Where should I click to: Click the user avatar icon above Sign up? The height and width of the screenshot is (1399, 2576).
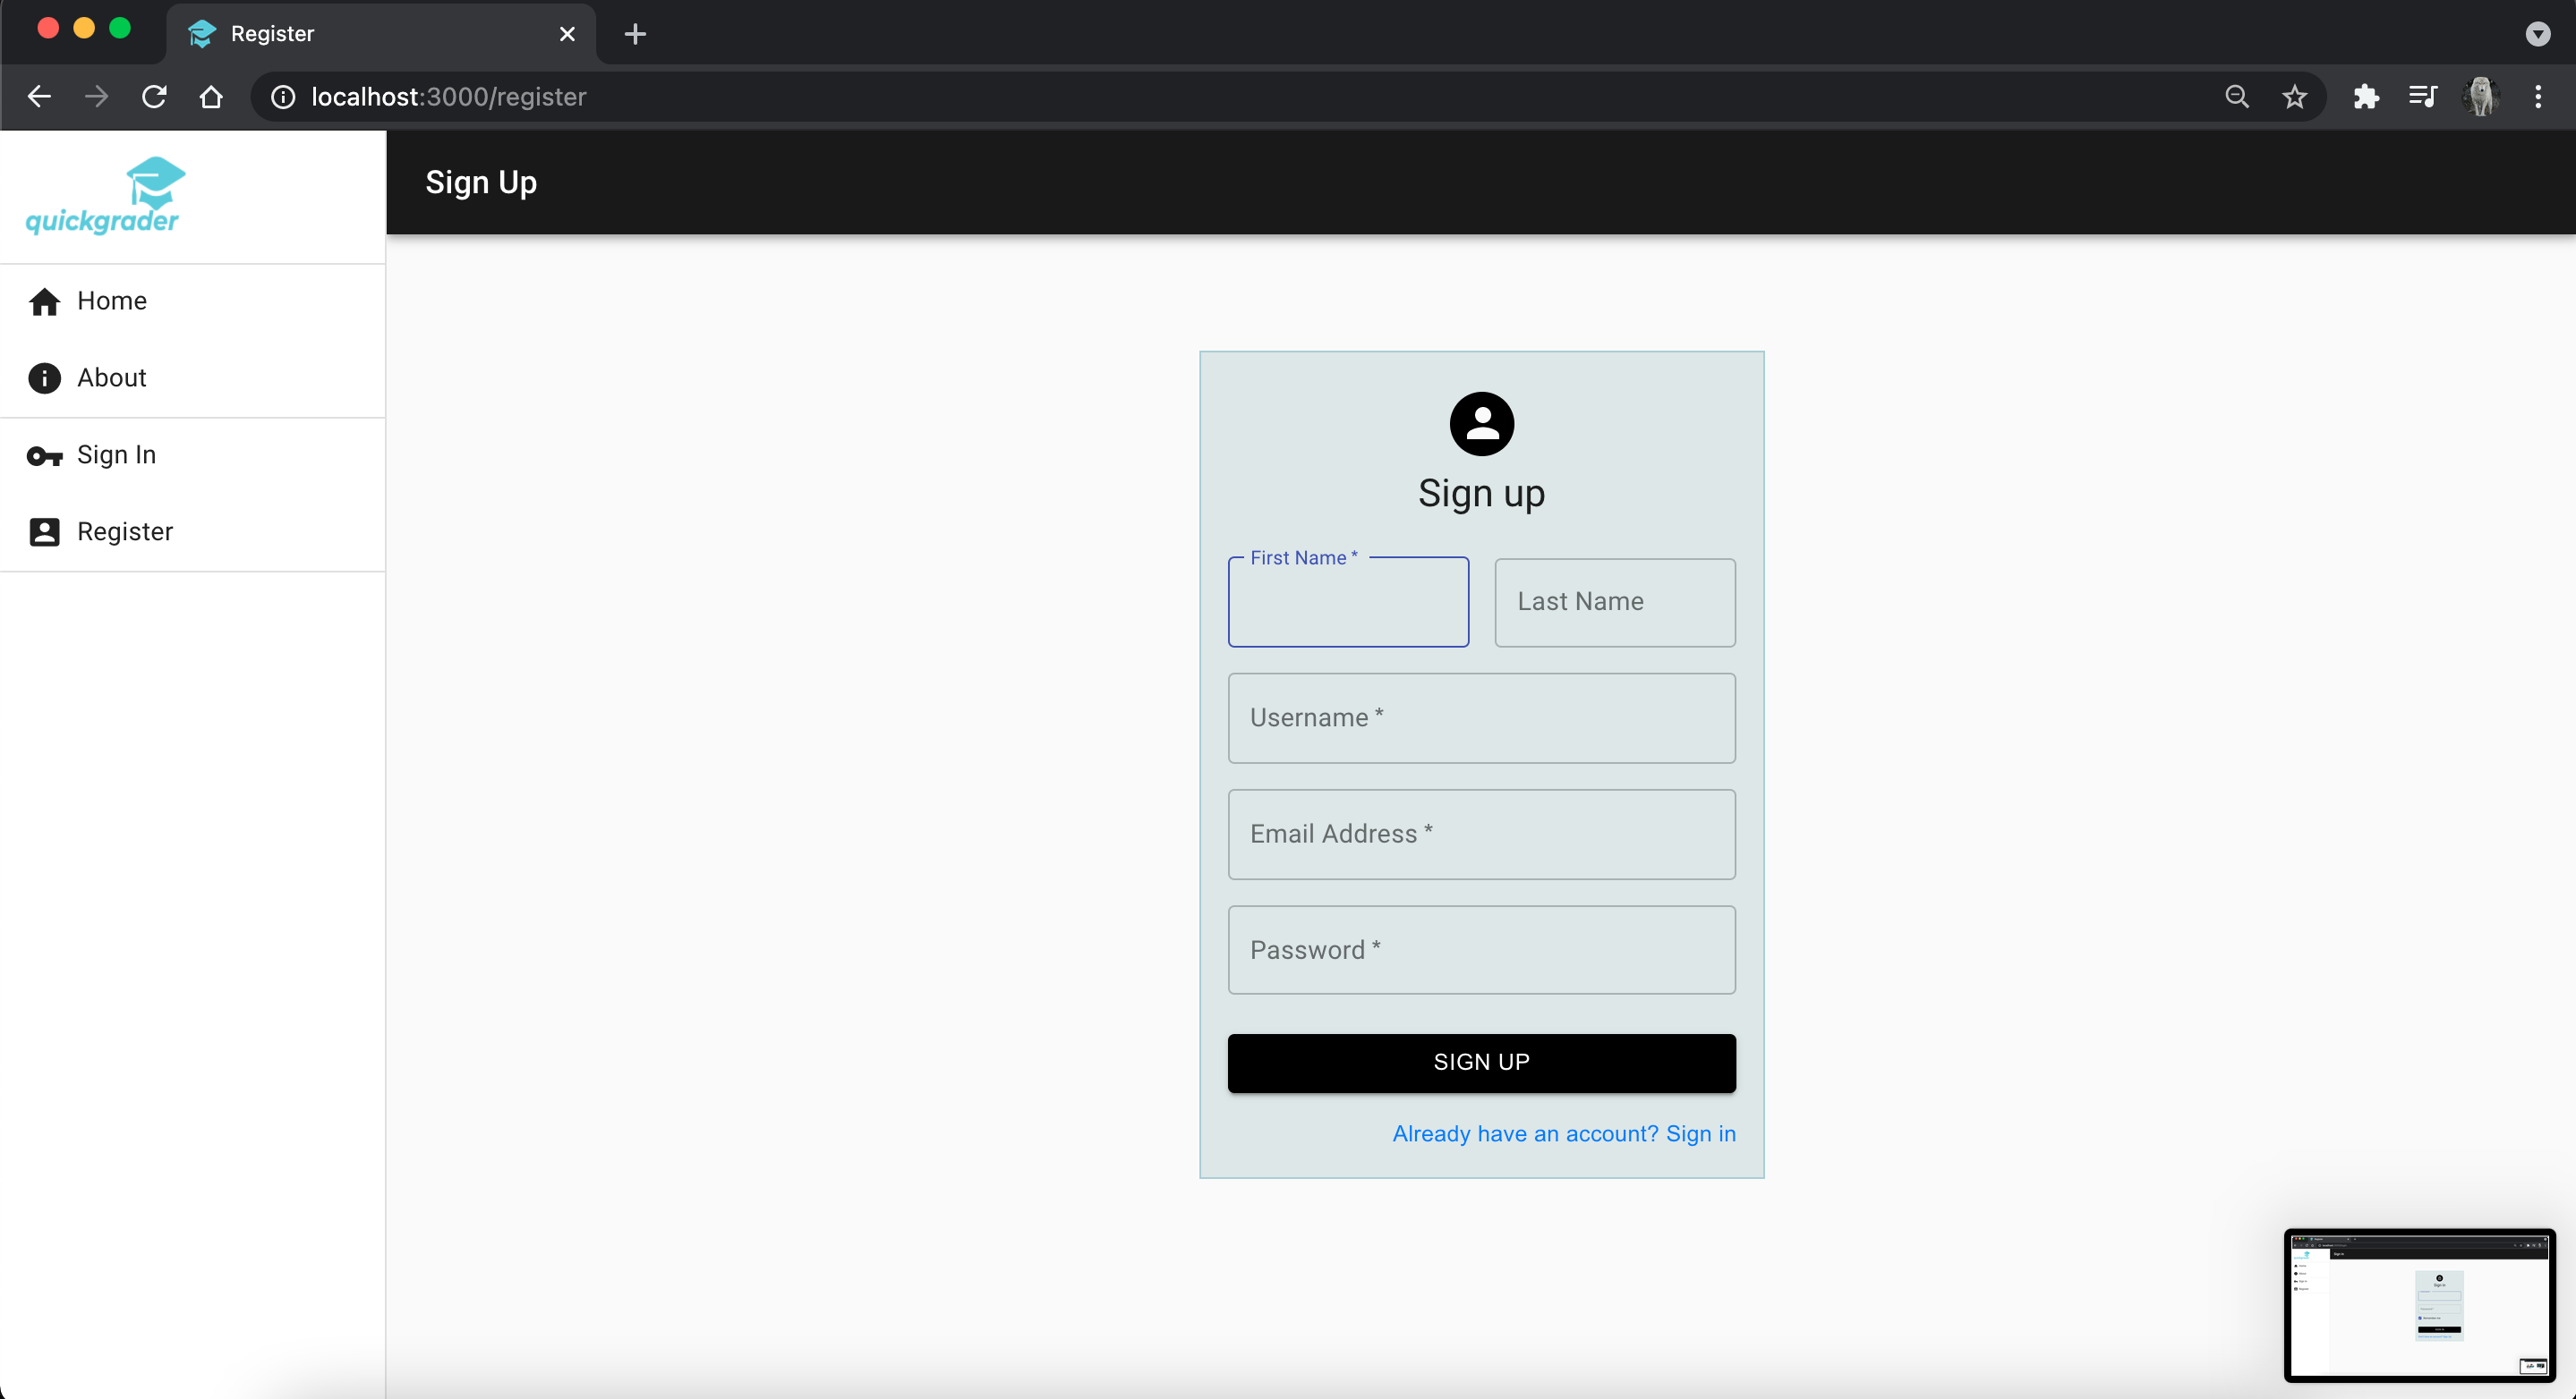coord(1481,424)
